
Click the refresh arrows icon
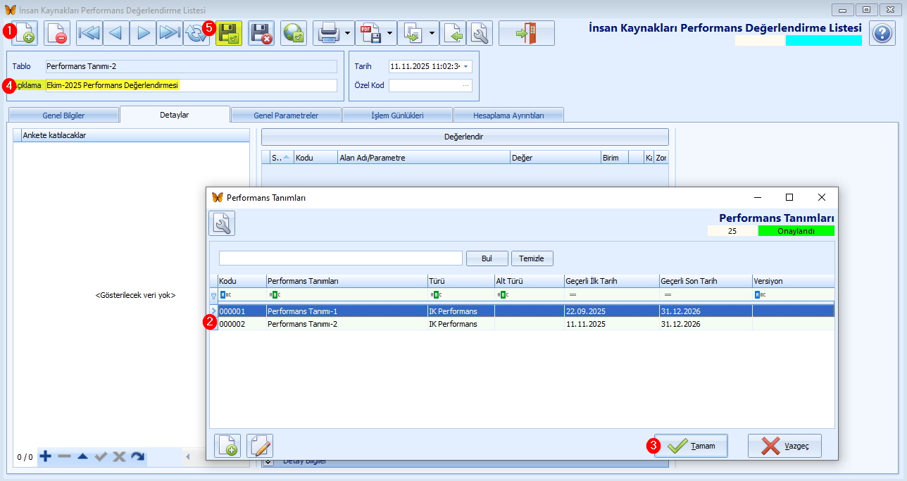196,33
